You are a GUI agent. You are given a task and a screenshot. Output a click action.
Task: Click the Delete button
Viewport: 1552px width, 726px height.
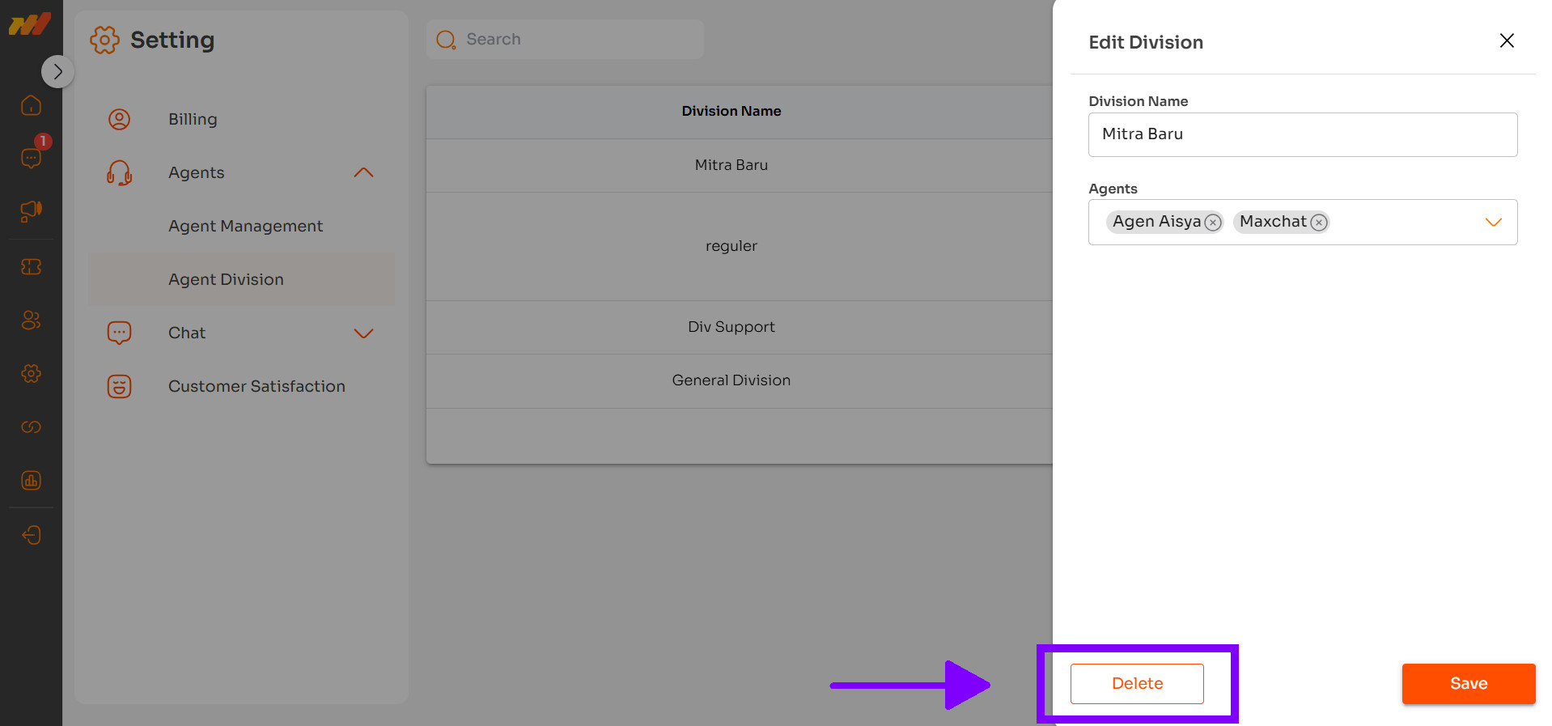click(x=1137, y=684)
